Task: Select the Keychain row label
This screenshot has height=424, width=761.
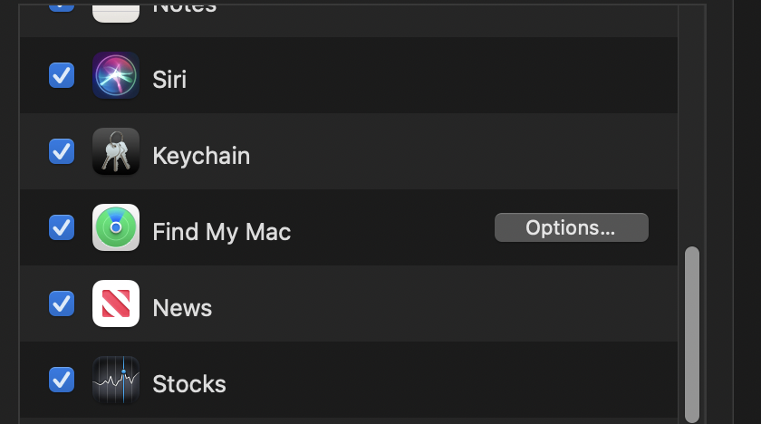Action: [201, 156]
